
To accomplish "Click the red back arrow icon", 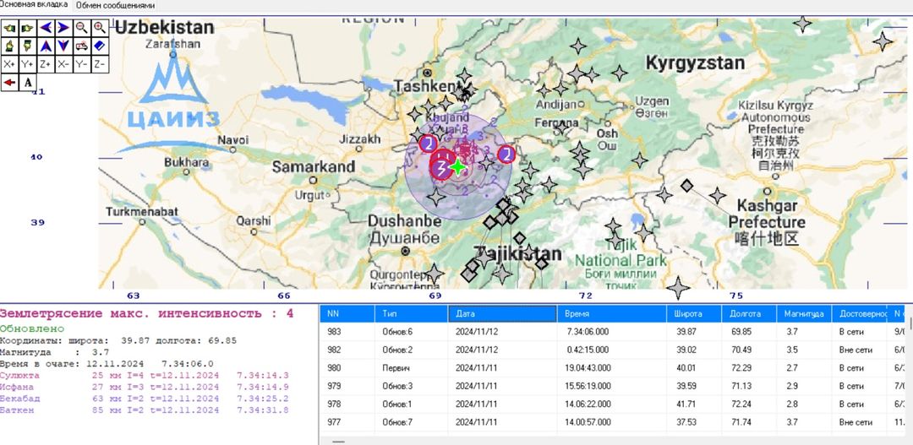I will (9, 82).
